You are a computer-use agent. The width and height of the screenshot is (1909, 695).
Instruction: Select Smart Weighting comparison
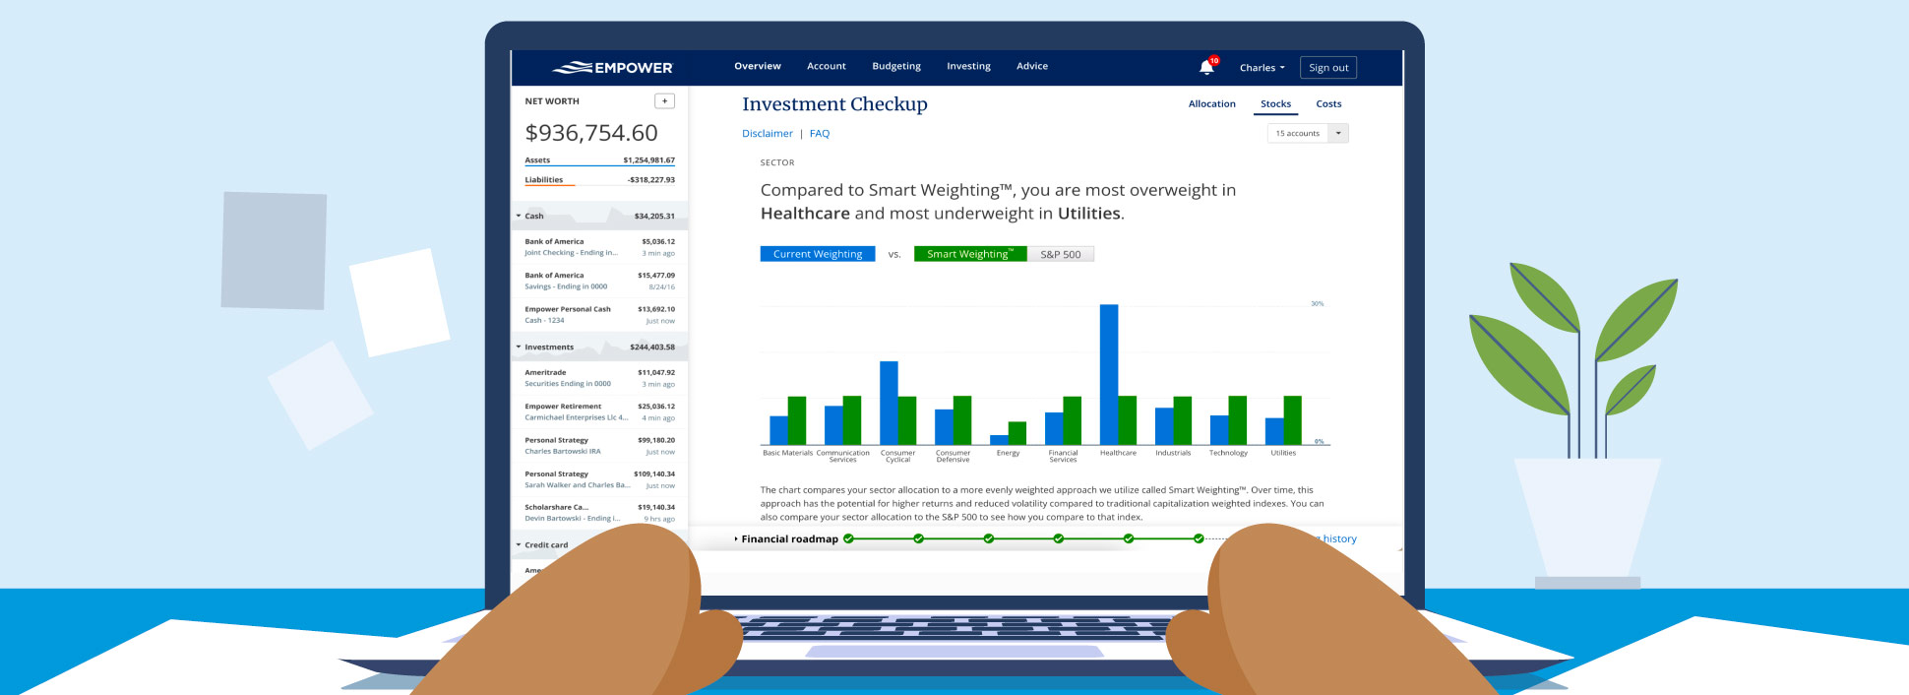(x=970, y=254)
